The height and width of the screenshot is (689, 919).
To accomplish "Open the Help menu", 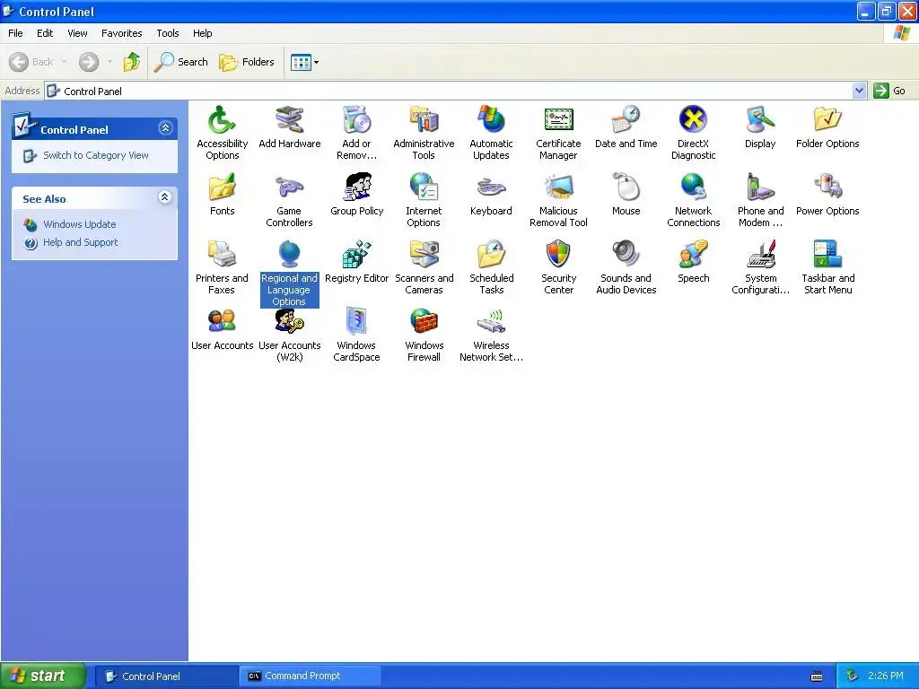I will [202, 33].
